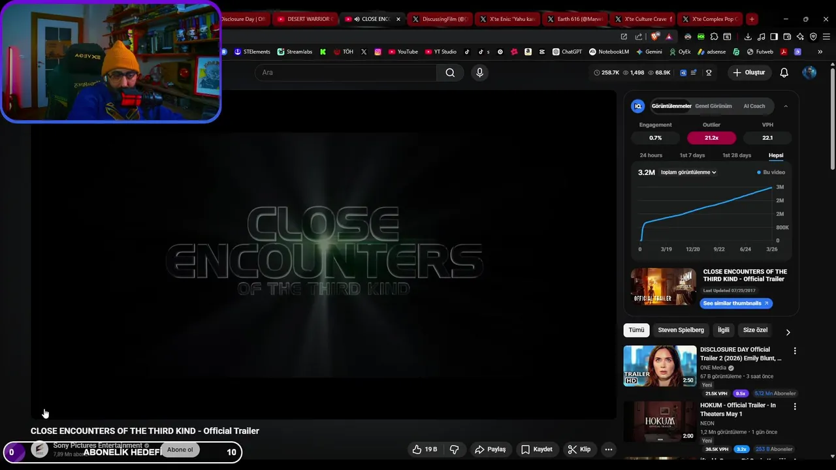Select the 1st 7 days range
The image size is (836, 470).
tap(692, 155)
